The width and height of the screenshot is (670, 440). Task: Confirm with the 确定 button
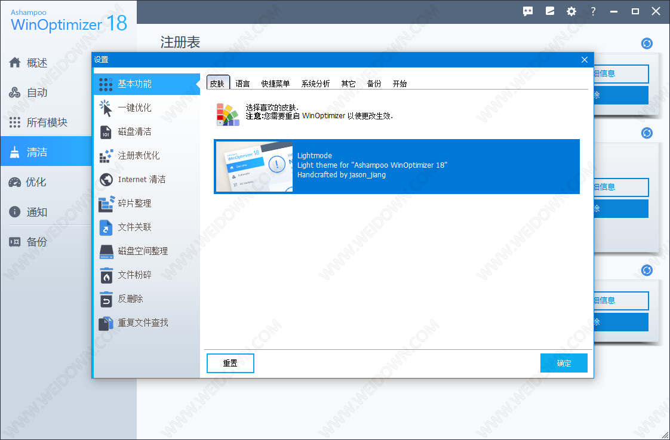click(x=564, y=363)
